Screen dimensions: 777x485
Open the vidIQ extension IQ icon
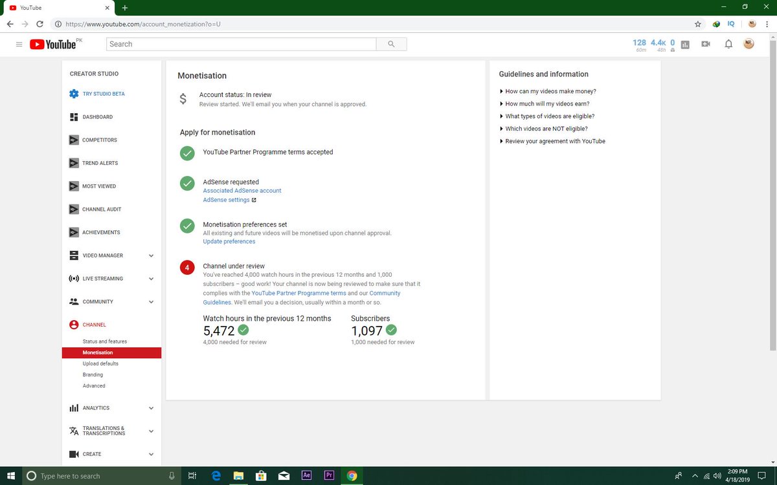point(731,24)
